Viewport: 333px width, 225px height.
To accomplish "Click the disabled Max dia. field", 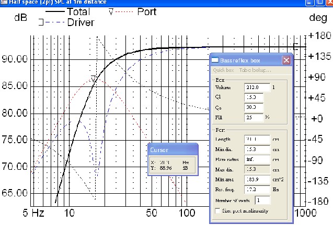I will [x=257, y=169].
